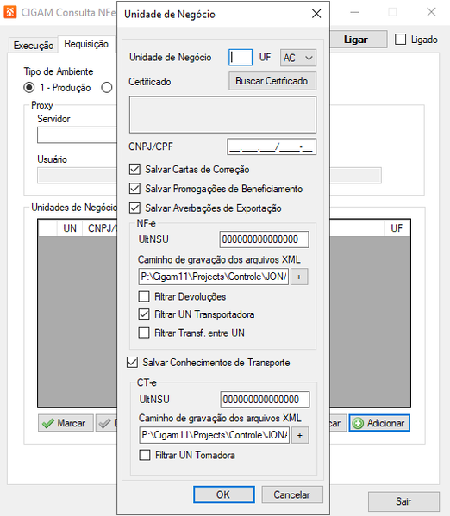
Task: Enable Filtrar Transf. entre UN checkbox
Action: (x=144, y=333)
